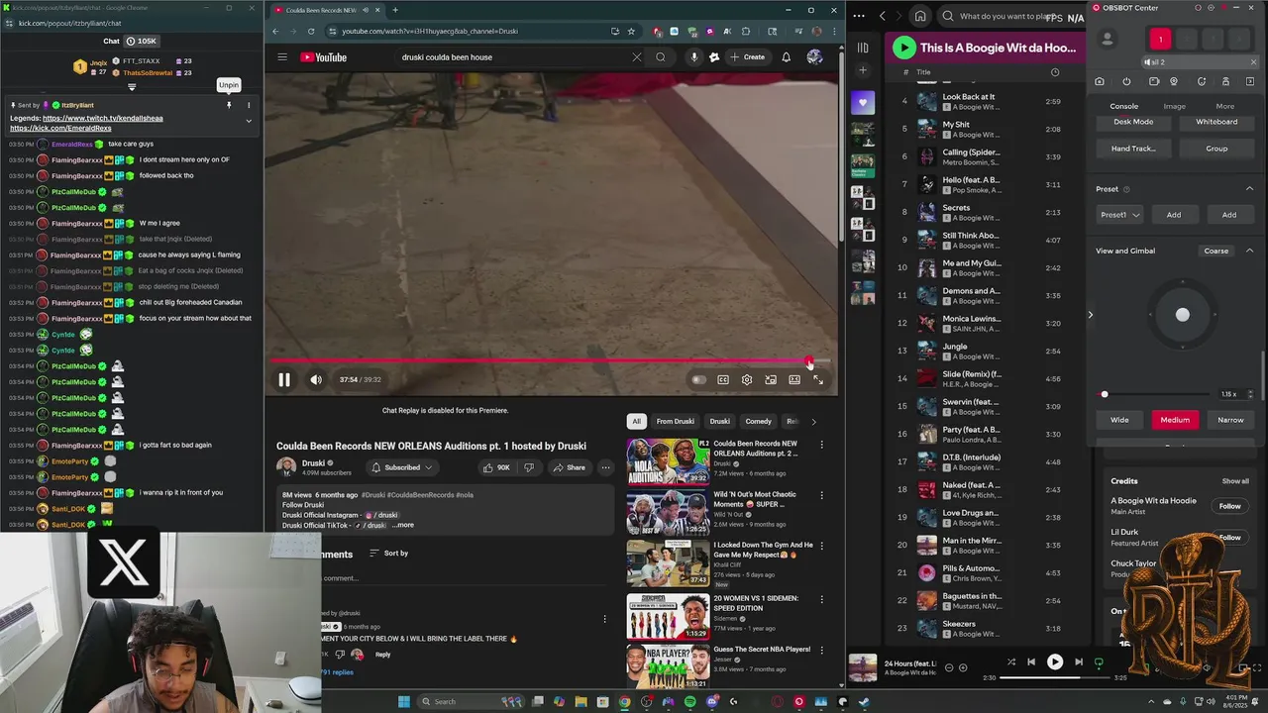Select the 'All' filter chip
Viewport: 1268px width, 713px height.
tap(637, 422)
